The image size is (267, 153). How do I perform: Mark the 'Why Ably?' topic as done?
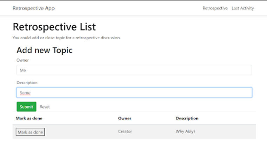click(x=31, y=132)
